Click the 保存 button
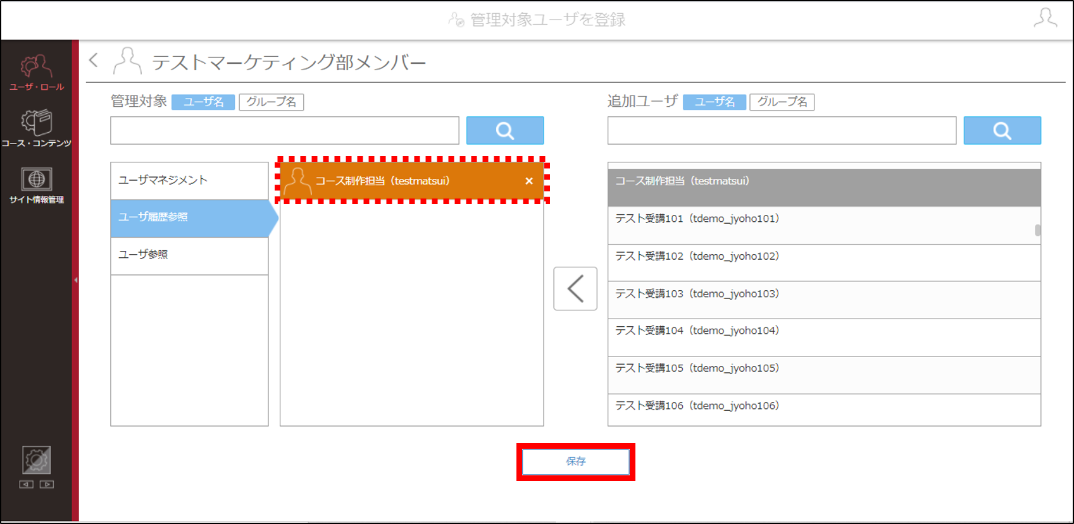The height and width of the screenshot is (524, 1074). [576, 461]
